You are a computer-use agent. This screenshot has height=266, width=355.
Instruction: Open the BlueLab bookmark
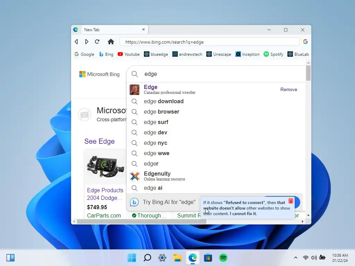pos(298,54)
